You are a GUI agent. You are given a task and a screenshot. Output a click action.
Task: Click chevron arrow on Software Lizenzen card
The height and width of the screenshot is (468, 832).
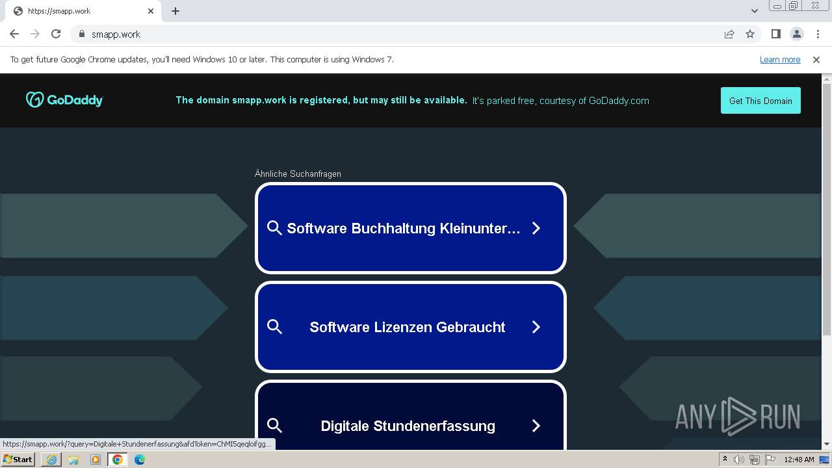(x=536, y=327)
